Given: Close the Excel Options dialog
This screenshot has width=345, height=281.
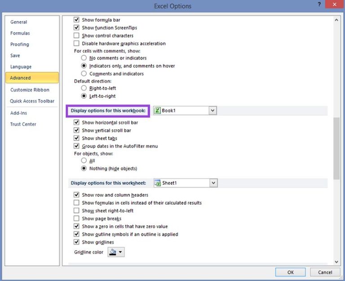Looking at the screenshot, I should (x=335, y=5).
